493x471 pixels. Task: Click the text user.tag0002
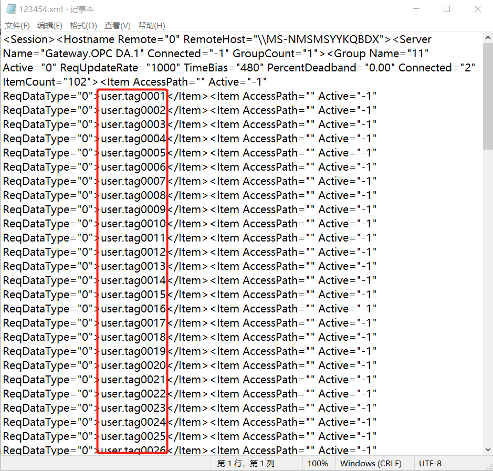pos(133,110)
